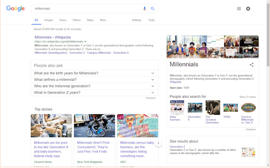
Task: Expand 'What is Generation Z years?'
Action: [x=94, y=92]
